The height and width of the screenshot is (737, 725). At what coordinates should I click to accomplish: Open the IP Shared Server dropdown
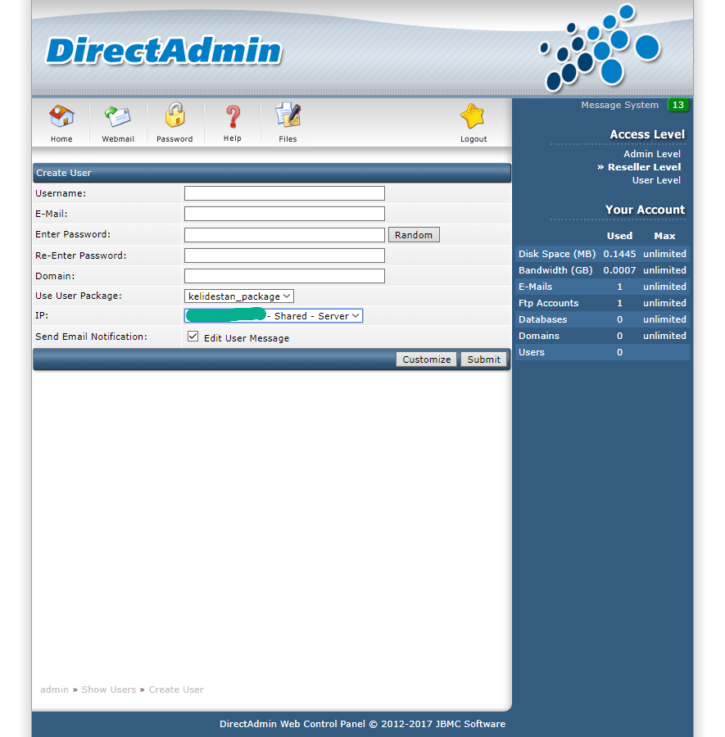tap(273, 316)
